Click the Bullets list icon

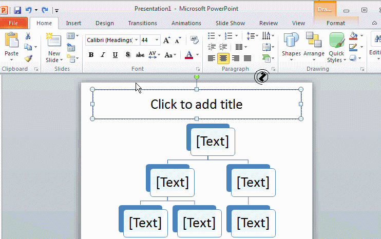[x=212, y=36]
